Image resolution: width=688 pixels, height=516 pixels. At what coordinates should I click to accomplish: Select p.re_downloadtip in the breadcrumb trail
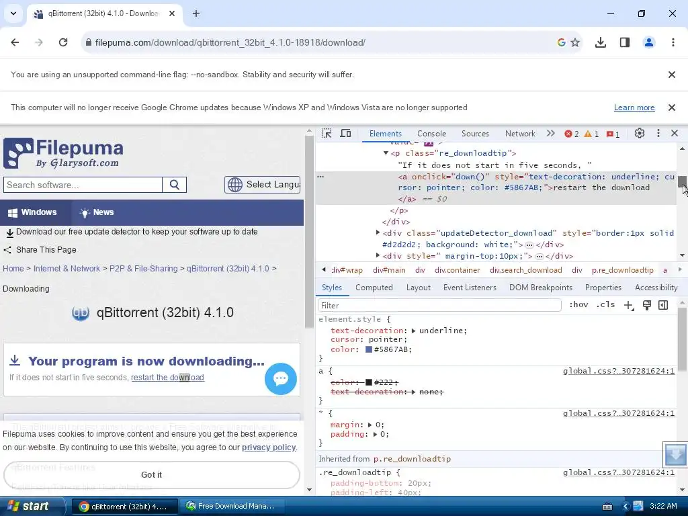point(622,270)
